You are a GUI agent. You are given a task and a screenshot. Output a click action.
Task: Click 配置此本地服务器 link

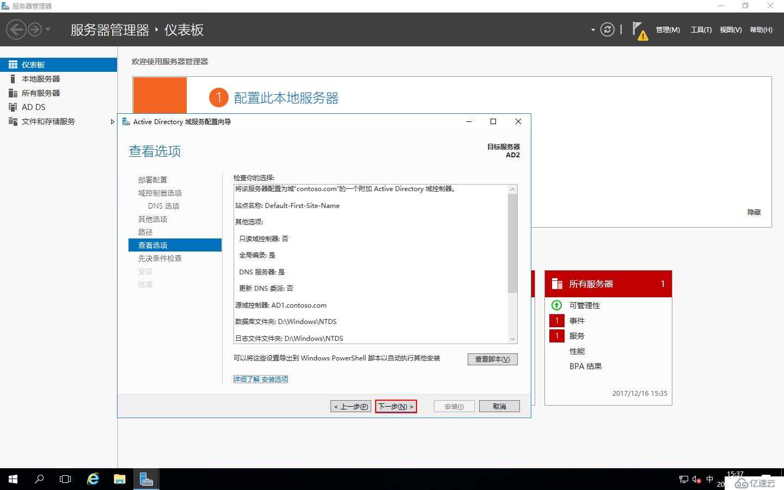tap(286, 98)
